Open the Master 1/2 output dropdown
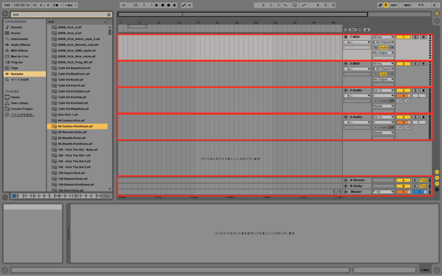 coord(383,192)
